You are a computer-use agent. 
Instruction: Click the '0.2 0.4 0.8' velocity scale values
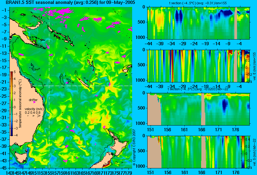coord(33,113)
